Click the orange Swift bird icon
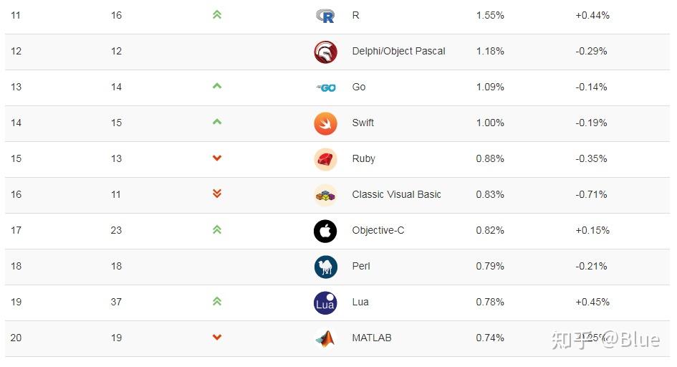Screen dimensions: 677x367 coord(325,123)
